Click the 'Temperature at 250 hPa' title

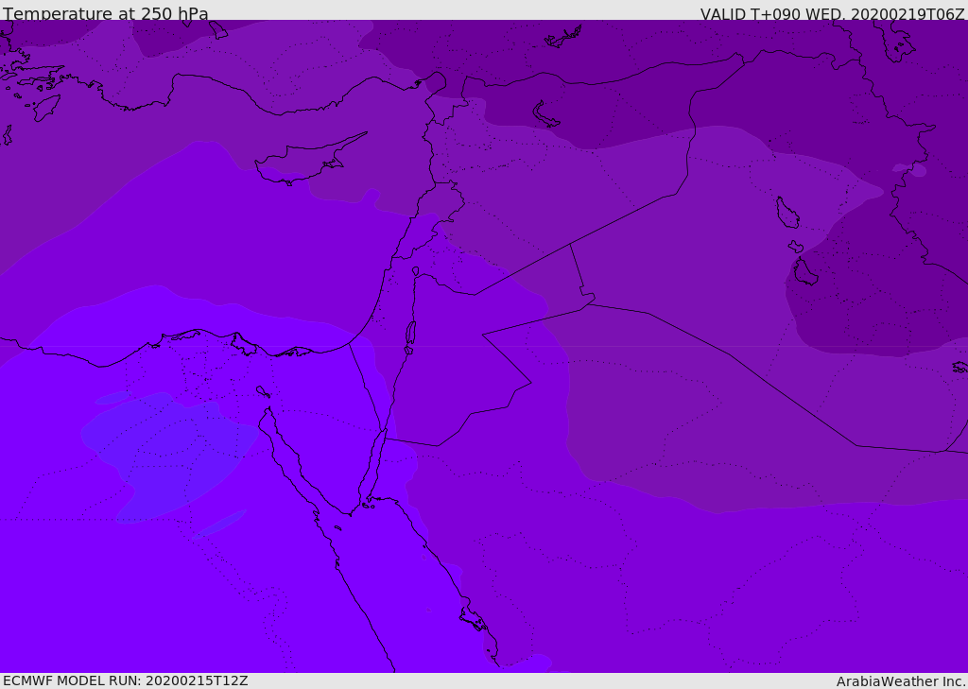pyautogui.click(x=106, y=14)
